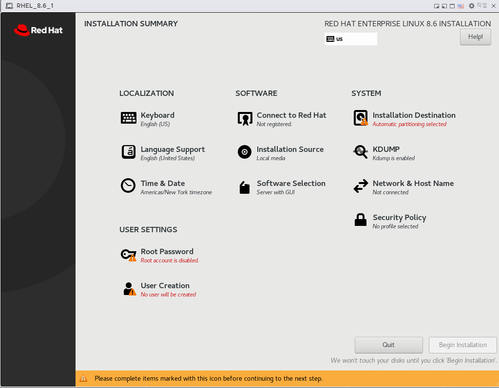Open Root Password key icon

point(129,255)
